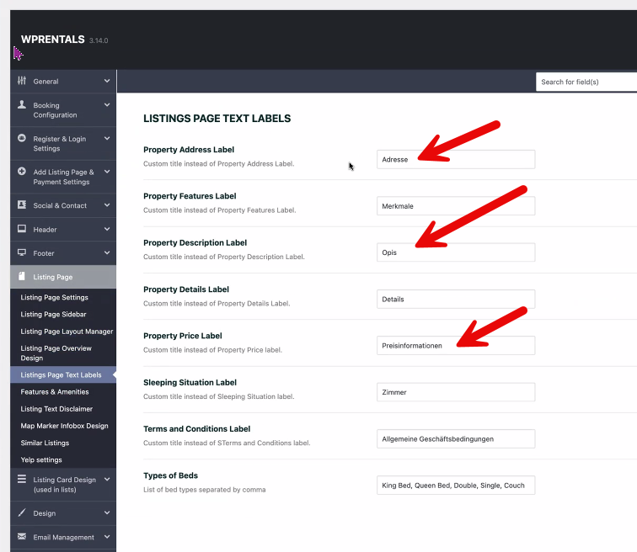Click the Add Listing Page plus icon

click(x=22, y=171)
